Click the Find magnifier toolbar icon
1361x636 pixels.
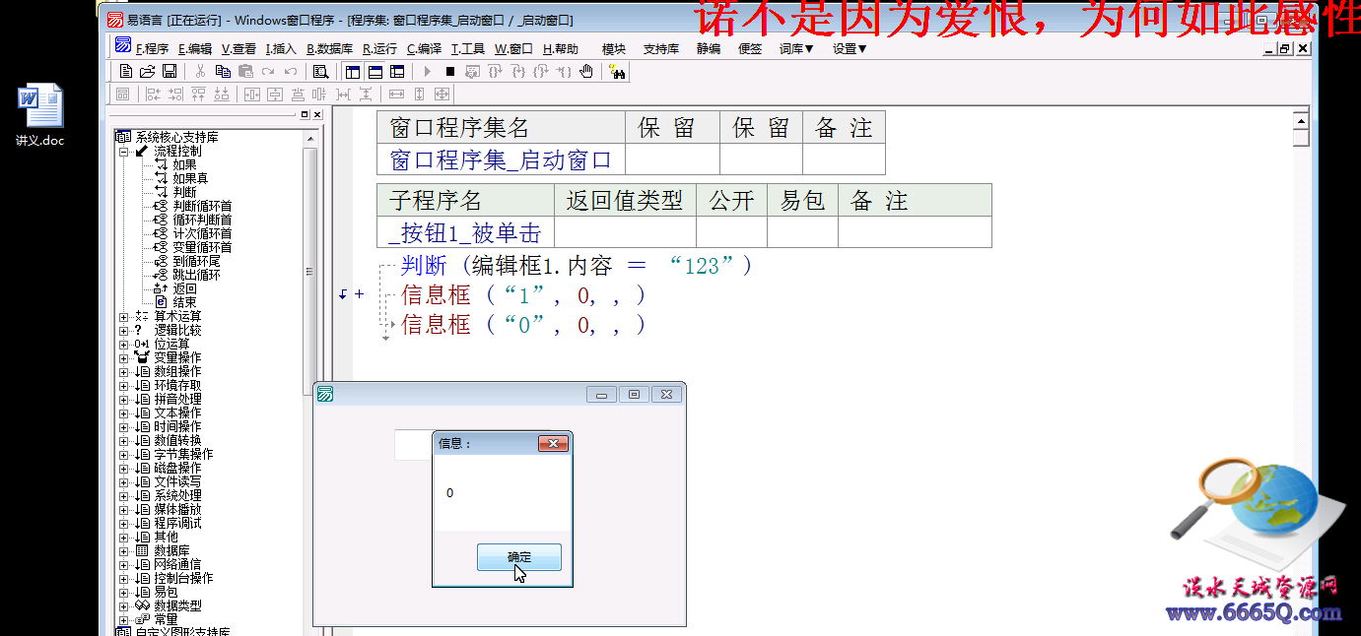320,71
